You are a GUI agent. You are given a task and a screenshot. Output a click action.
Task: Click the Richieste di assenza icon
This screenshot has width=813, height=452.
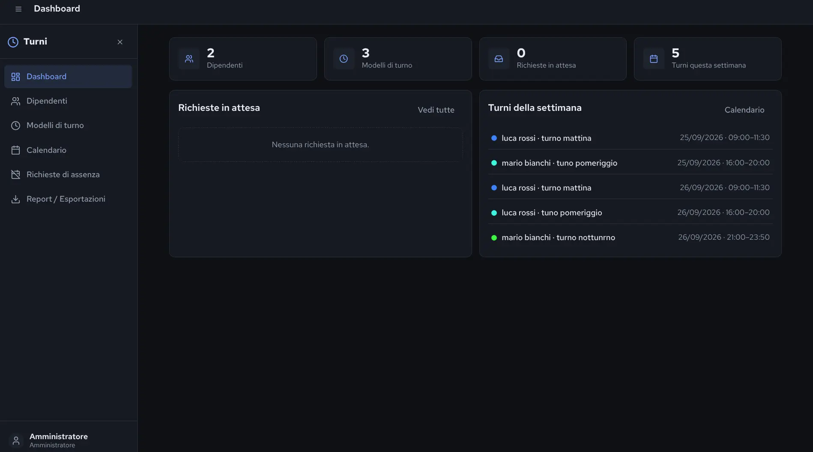pos(16,175)
